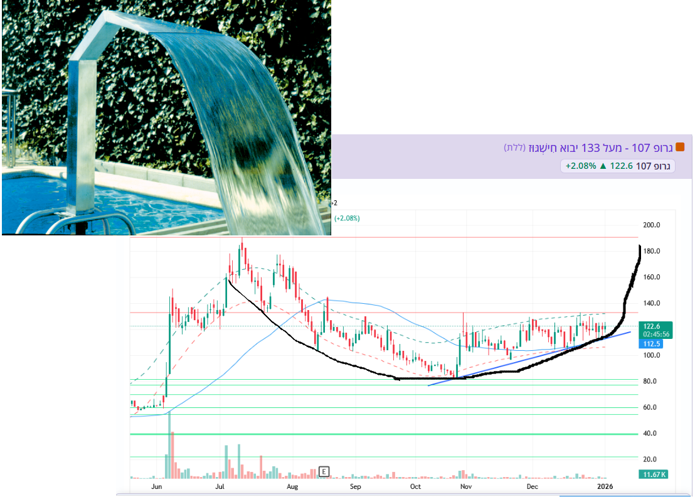Screen dimensions: 695x499
Task: Click the 100.0 price axis label
Action: (x=651, y=355)
